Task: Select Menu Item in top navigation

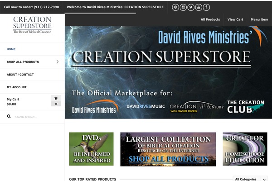Action: pyautogui.click(x=259, y=19)
